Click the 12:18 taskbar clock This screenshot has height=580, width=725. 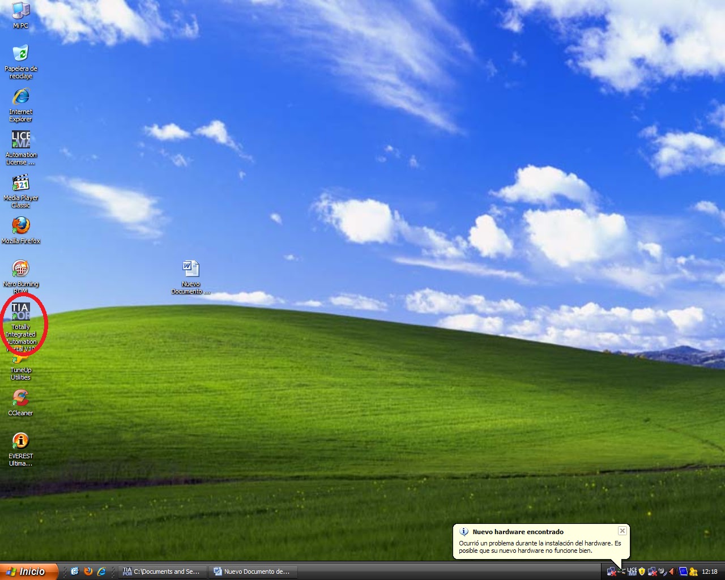coord(710,572)
